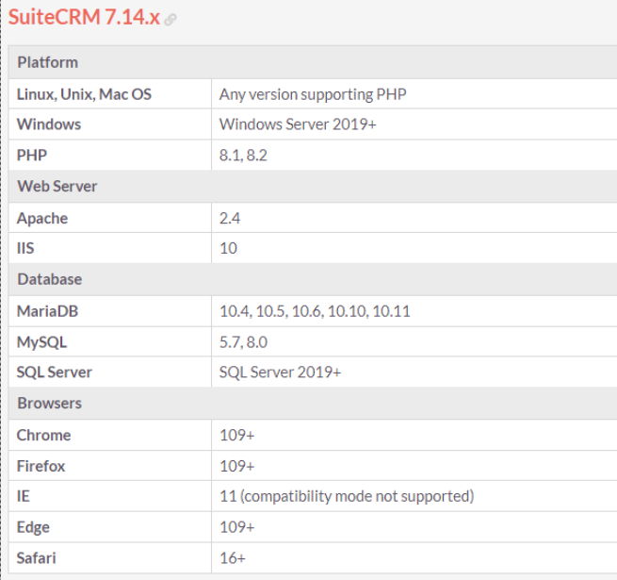Select the 'SQL Server 2019+' value

(x=280, y=373)
